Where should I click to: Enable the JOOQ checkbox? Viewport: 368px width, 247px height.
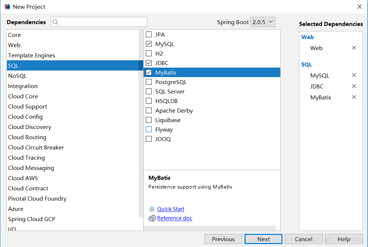[x=149, y=139]
